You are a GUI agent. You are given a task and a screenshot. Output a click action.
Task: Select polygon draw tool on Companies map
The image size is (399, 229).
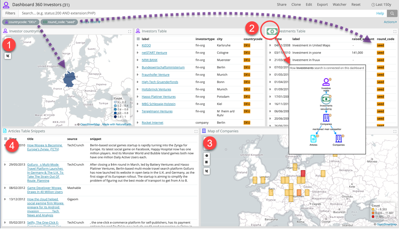click(207, 155)
